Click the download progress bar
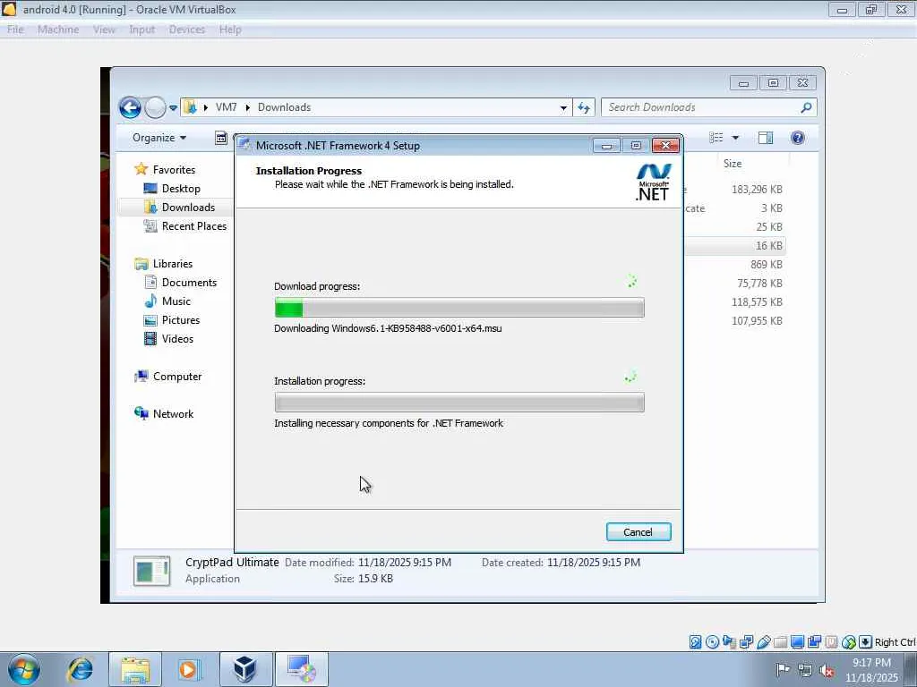Image resolution: width=917 pixels, height=687 pixels. (459, 308)
